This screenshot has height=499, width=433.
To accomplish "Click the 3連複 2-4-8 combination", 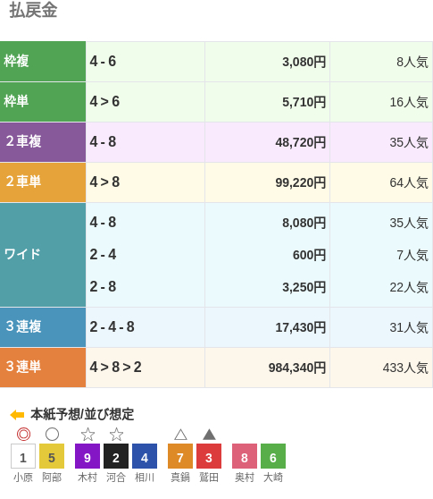I will pyautogui.click(x=112, y=326).
